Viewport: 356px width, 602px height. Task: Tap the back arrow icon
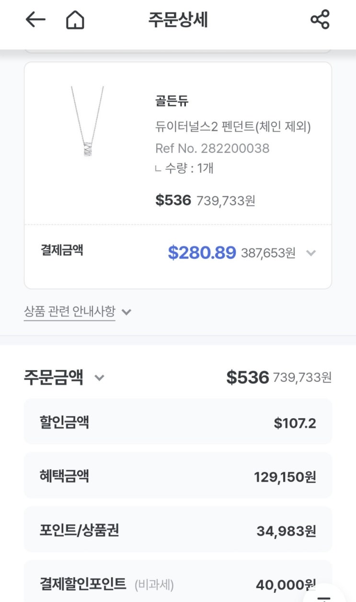pyautogui.click(x=35, y=20)
